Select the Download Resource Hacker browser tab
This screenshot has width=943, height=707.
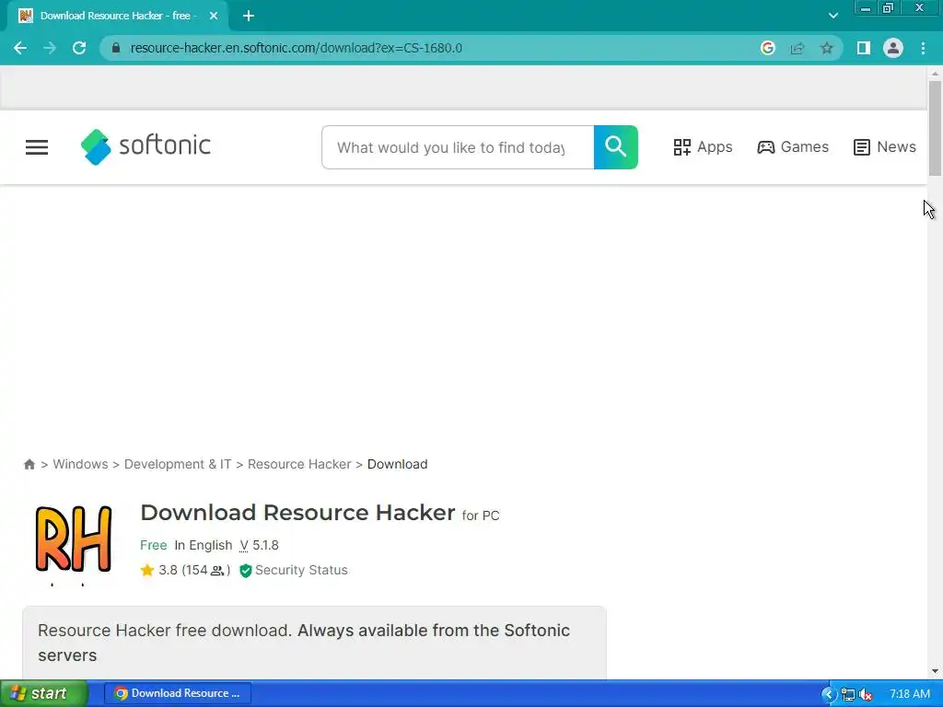click(x=117, y=17)
